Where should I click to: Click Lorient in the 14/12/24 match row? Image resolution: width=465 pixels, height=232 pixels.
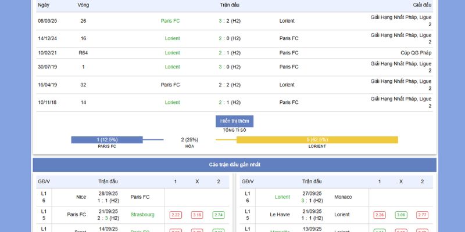point(172,38)
